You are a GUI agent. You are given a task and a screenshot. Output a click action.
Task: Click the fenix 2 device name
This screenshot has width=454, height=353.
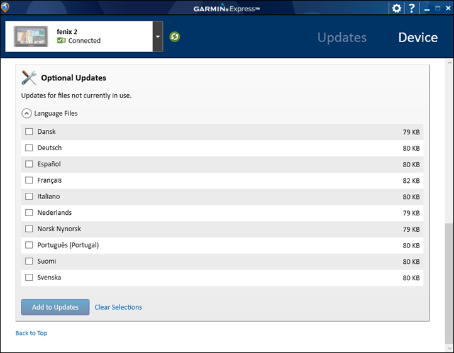coord(67,31)
